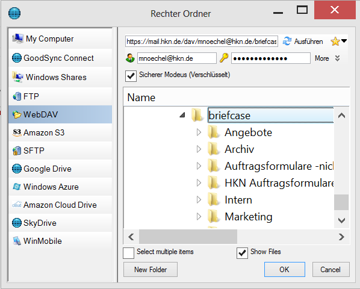This screenshot has width=360, height=289.
Task: Click the More label
Action: (321, 58)
